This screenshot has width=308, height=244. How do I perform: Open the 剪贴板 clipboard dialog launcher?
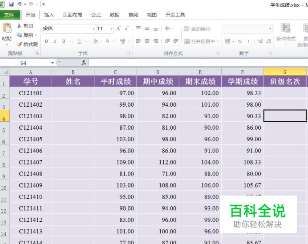(37, 53)
